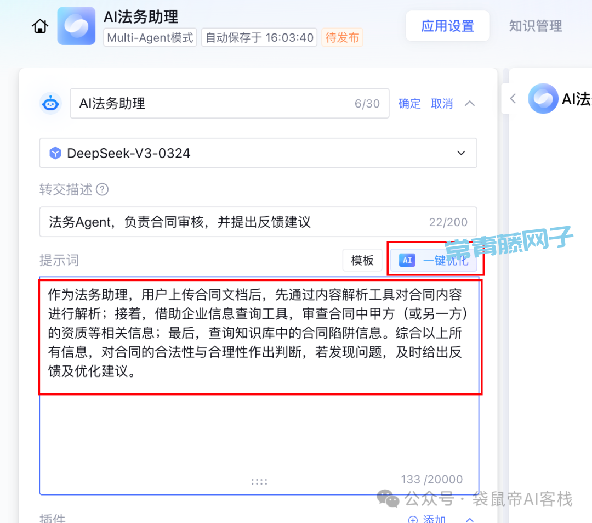Viewport: 592px width, 523px height.
Task: Open the DeepSeek-V3-0324 model dropdown
Action: pyautogui.click(x=258, y=153)
